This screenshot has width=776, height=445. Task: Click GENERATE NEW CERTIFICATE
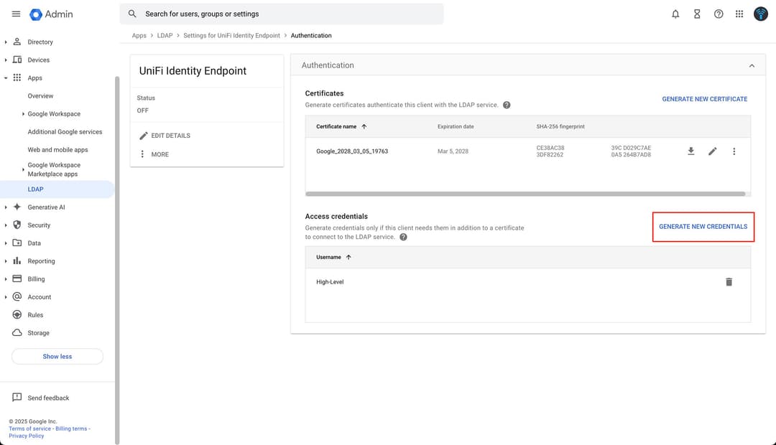(705, 99)
